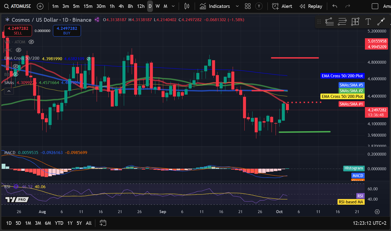Open the Indicators dialog
This screenshot has width=391, height=231.
(x=215, y=6)
